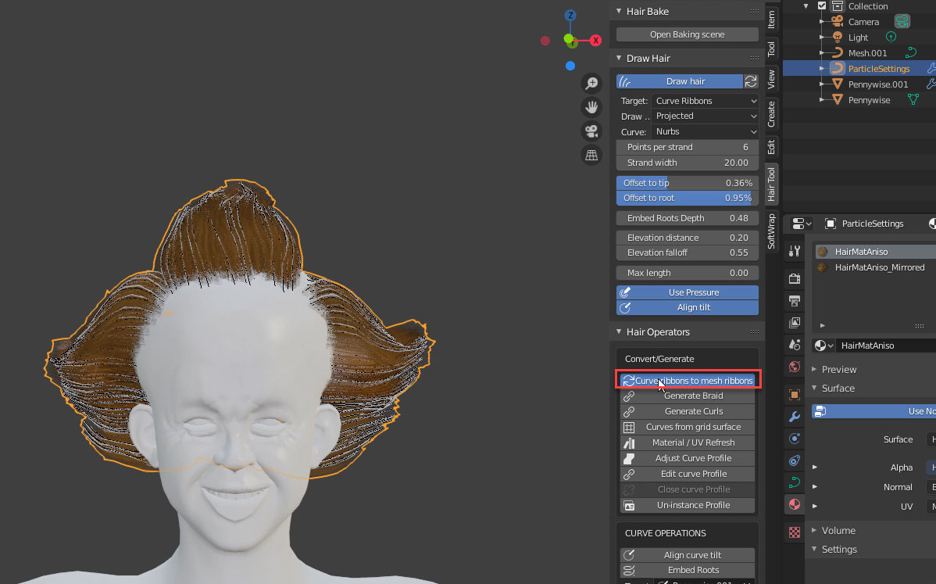Image resolution: width=936 pixels, height=584 pixels.
Task: Open the World properties tab (globe icon)
Action: click(795, 367)
